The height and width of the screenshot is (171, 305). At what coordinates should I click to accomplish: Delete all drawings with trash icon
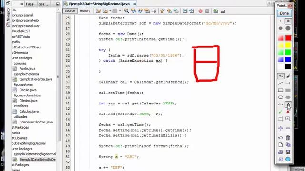(x=288, y=138)
